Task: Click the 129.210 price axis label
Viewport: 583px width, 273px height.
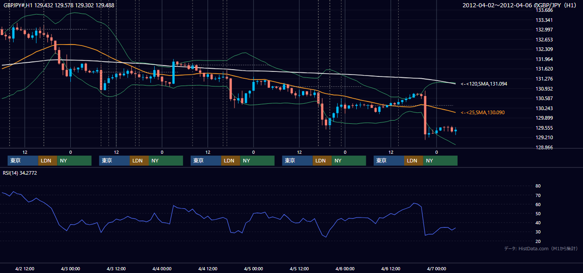Action: [545, 137]
